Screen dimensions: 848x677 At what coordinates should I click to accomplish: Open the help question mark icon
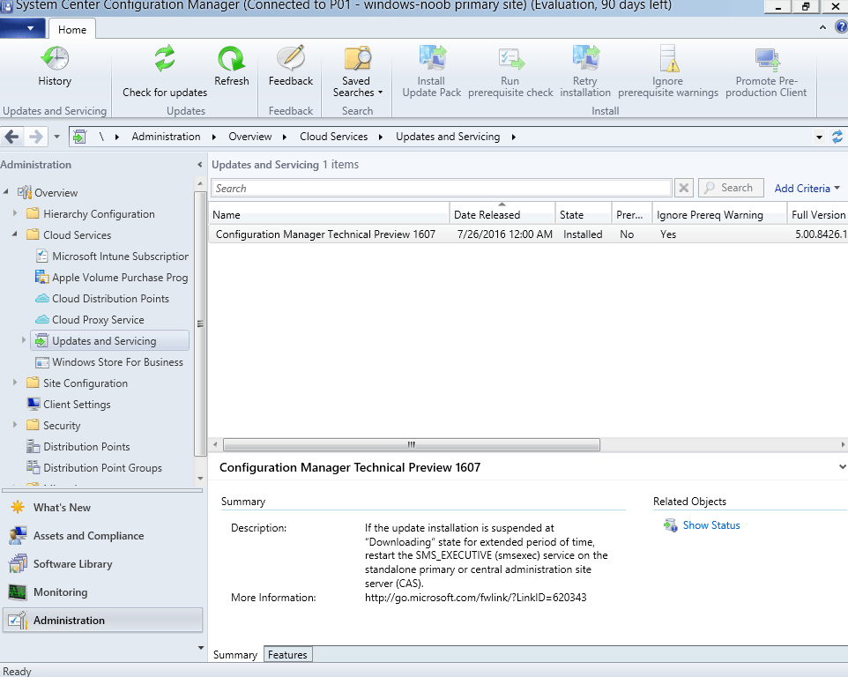(x=842, y=26)
